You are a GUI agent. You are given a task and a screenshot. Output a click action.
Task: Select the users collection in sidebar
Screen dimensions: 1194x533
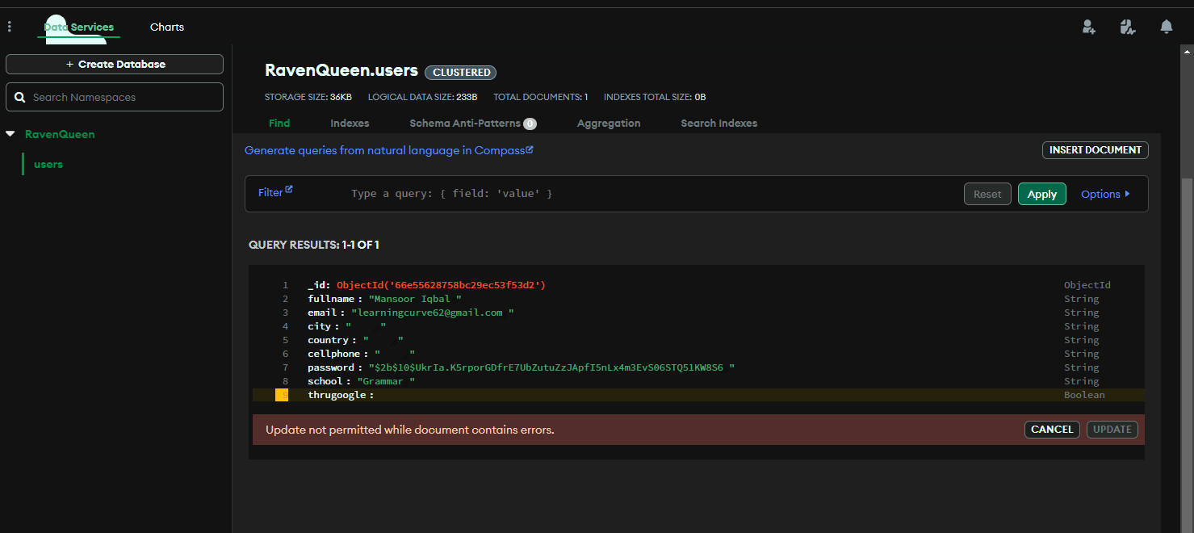(48, 164)
